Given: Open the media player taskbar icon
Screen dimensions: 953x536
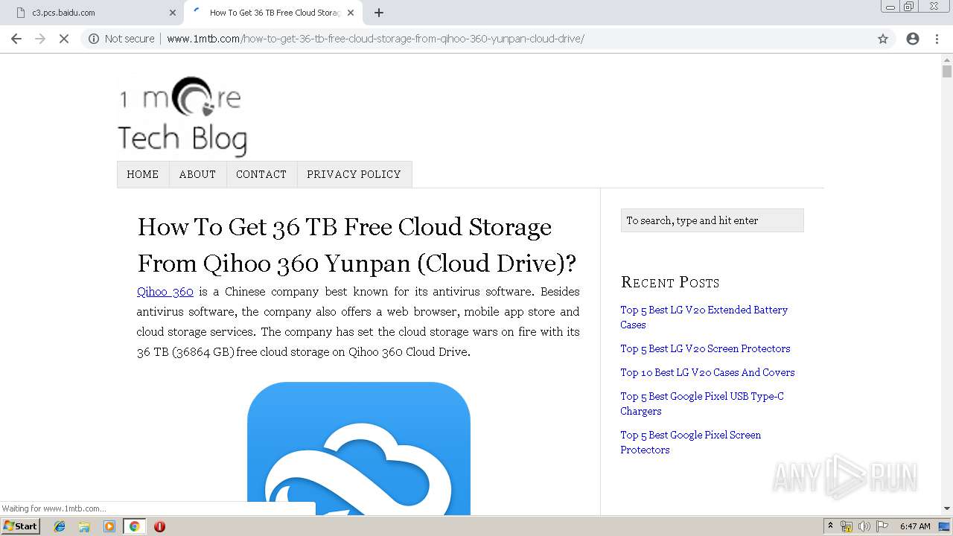Looking at the screenshot, I should tap(109, 526).
